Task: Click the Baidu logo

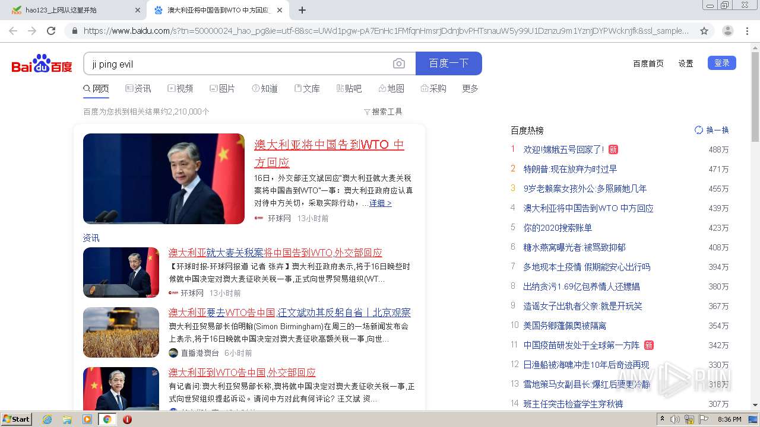Action: tap(42, 63)
